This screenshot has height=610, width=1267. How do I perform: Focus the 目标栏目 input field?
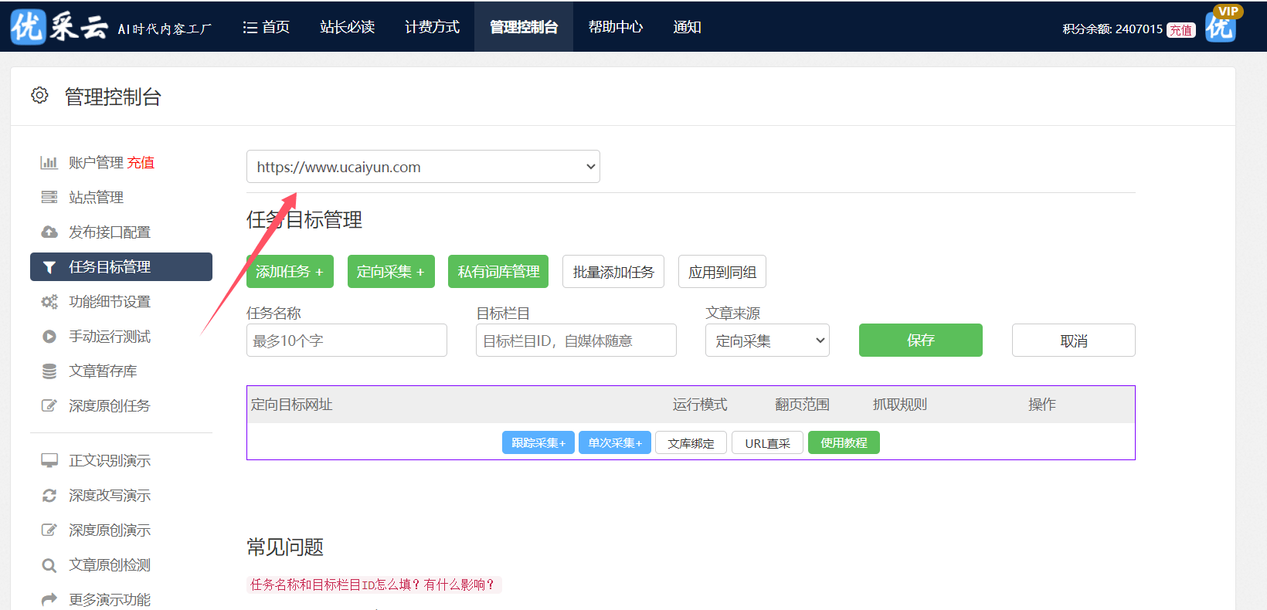pos(576,341)
